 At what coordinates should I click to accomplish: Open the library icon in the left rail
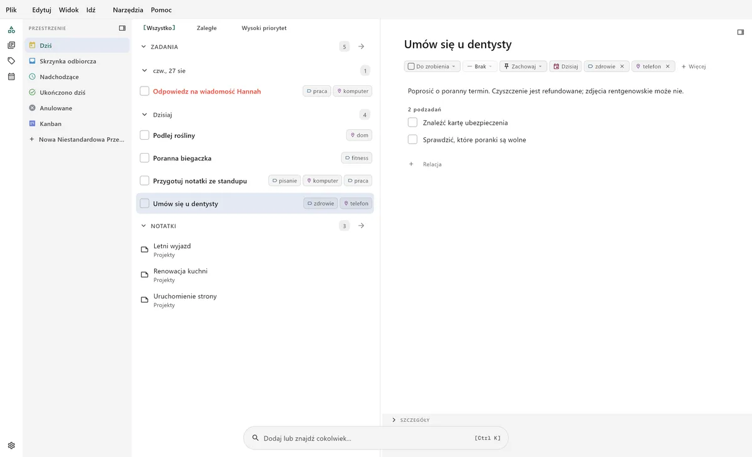pyautogui.click(x=11, y=45)
